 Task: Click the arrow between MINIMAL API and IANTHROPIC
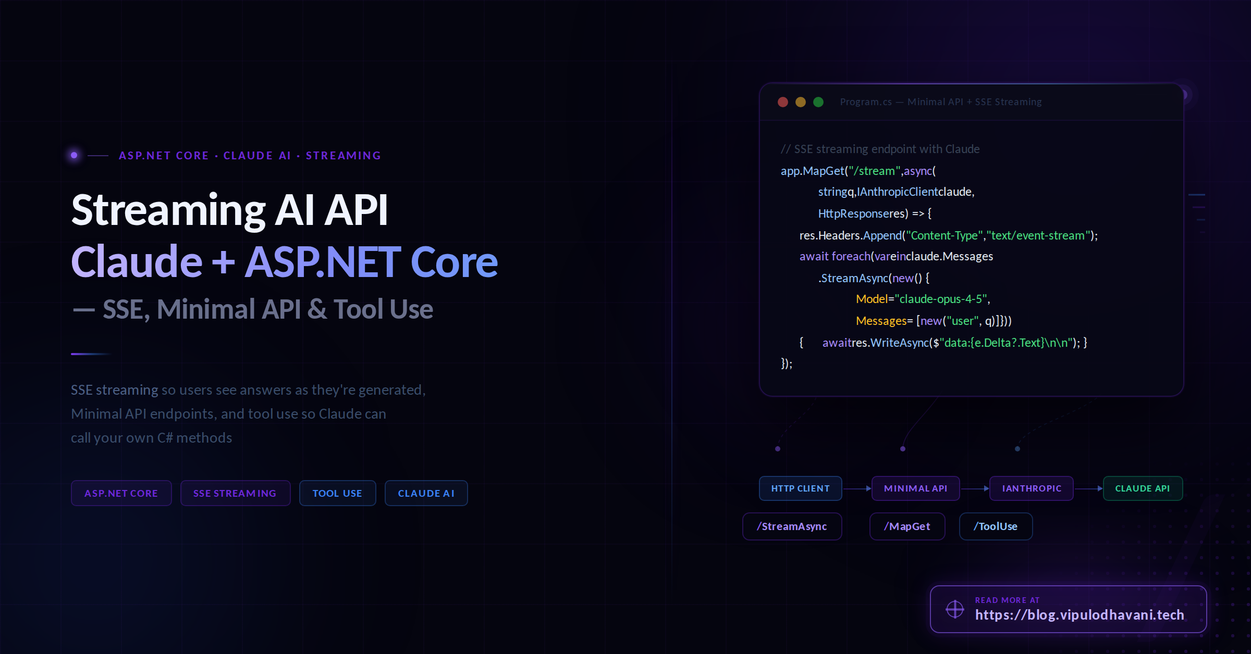coord(975,488)
